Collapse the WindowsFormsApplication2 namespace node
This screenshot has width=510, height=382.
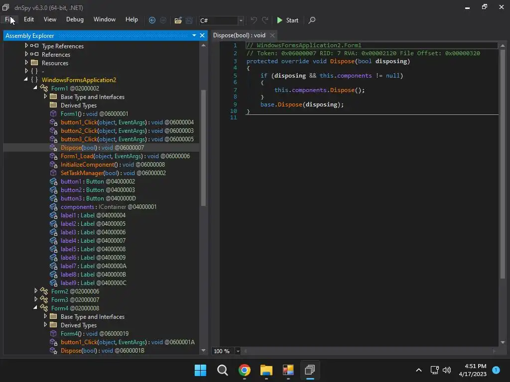pyautogui.click(x=26, y=79)
